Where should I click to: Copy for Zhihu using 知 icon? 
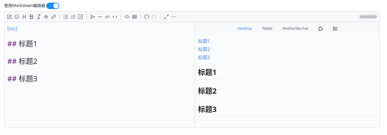[335, 29]
